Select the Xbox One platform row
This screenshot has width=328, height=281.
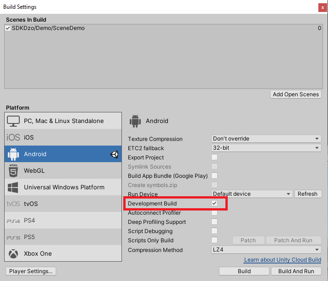63,253
